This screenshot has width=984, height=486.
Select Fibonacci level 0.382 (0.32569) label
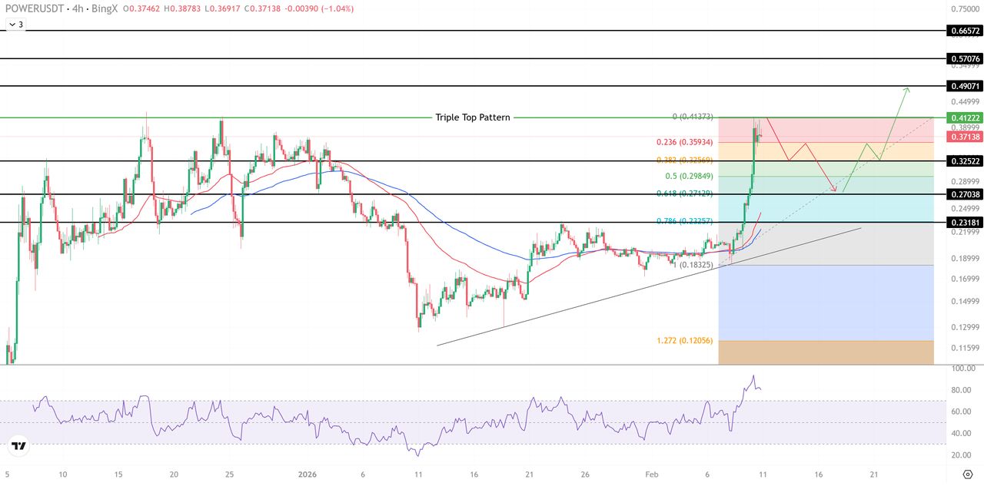pos(685,160)
